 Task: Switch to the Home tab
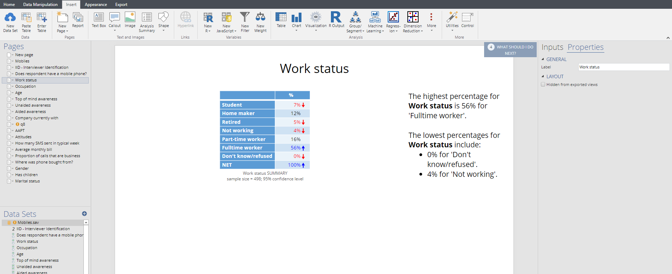coord(9,5)
